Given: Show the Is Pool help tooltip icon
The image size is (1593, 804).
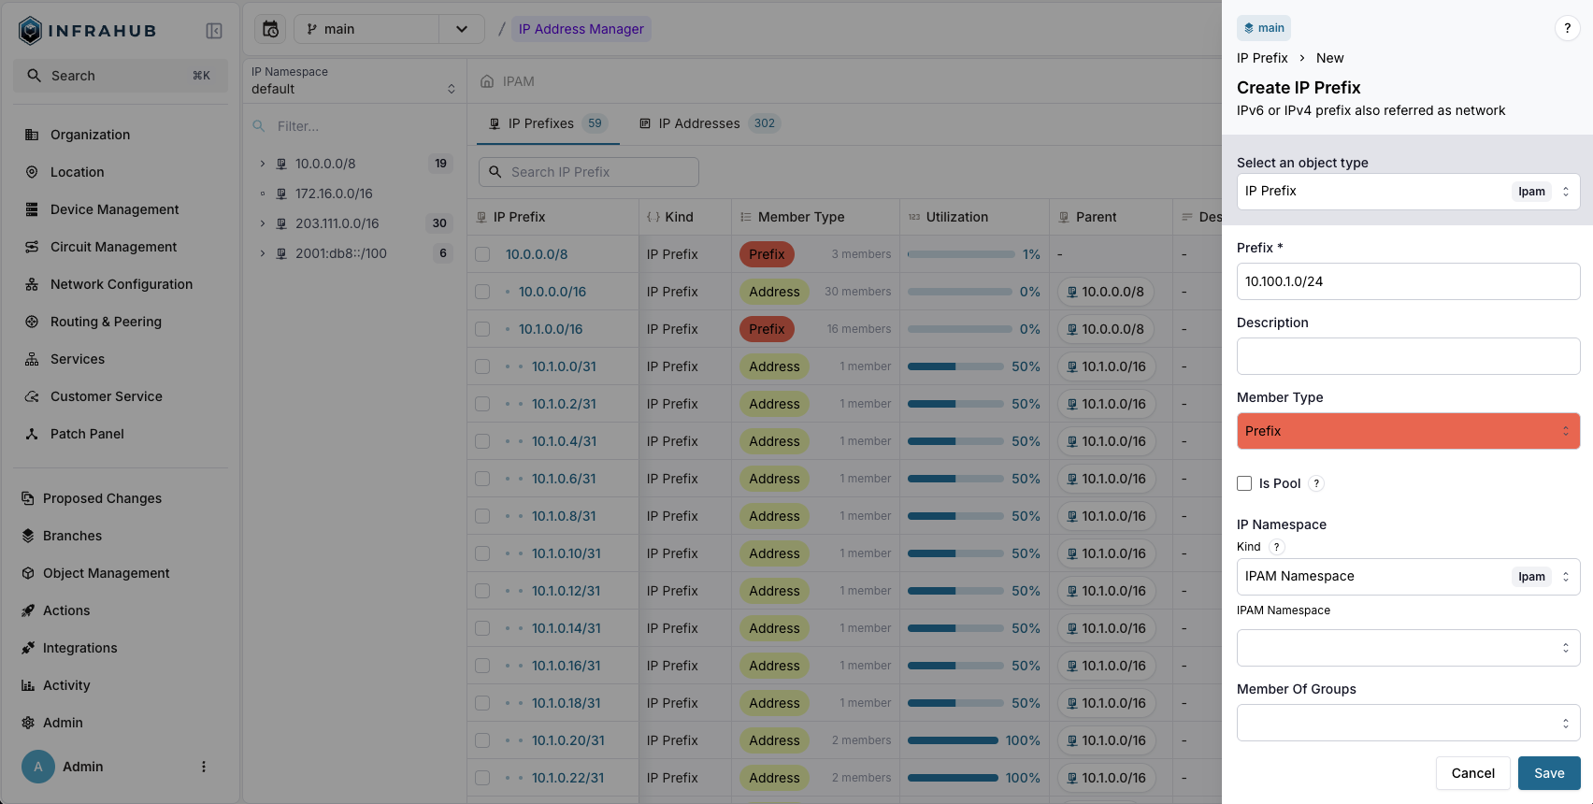Looking at the screenshot, I should coord(1316,483).
